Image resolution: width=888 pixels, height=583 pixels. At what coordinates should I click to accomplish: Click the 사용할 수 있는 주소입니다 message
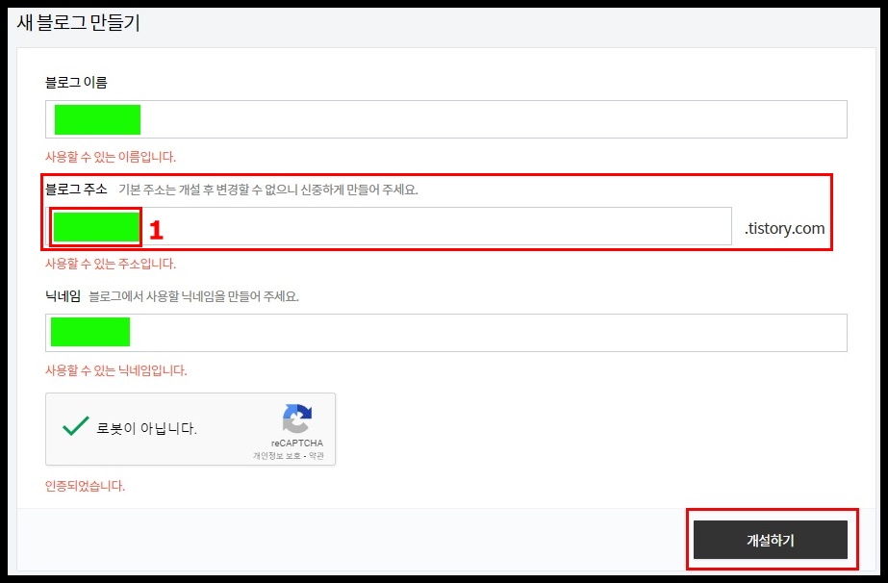tap(111, 264)
